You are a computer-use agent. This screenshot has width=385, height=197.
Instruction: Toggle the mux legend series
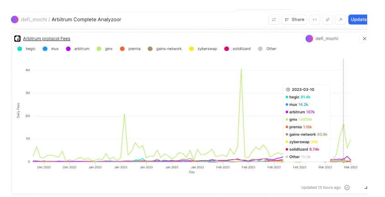pos(51,49)
